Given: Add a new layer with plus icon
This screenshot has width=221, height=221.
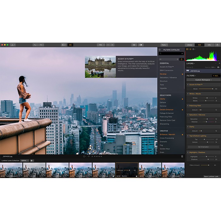Looking at the screenshot, I should click(x=219, y=63).
